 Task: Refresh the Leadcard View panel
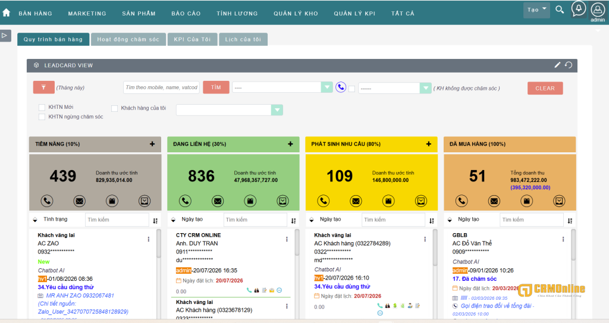(569, 65)
